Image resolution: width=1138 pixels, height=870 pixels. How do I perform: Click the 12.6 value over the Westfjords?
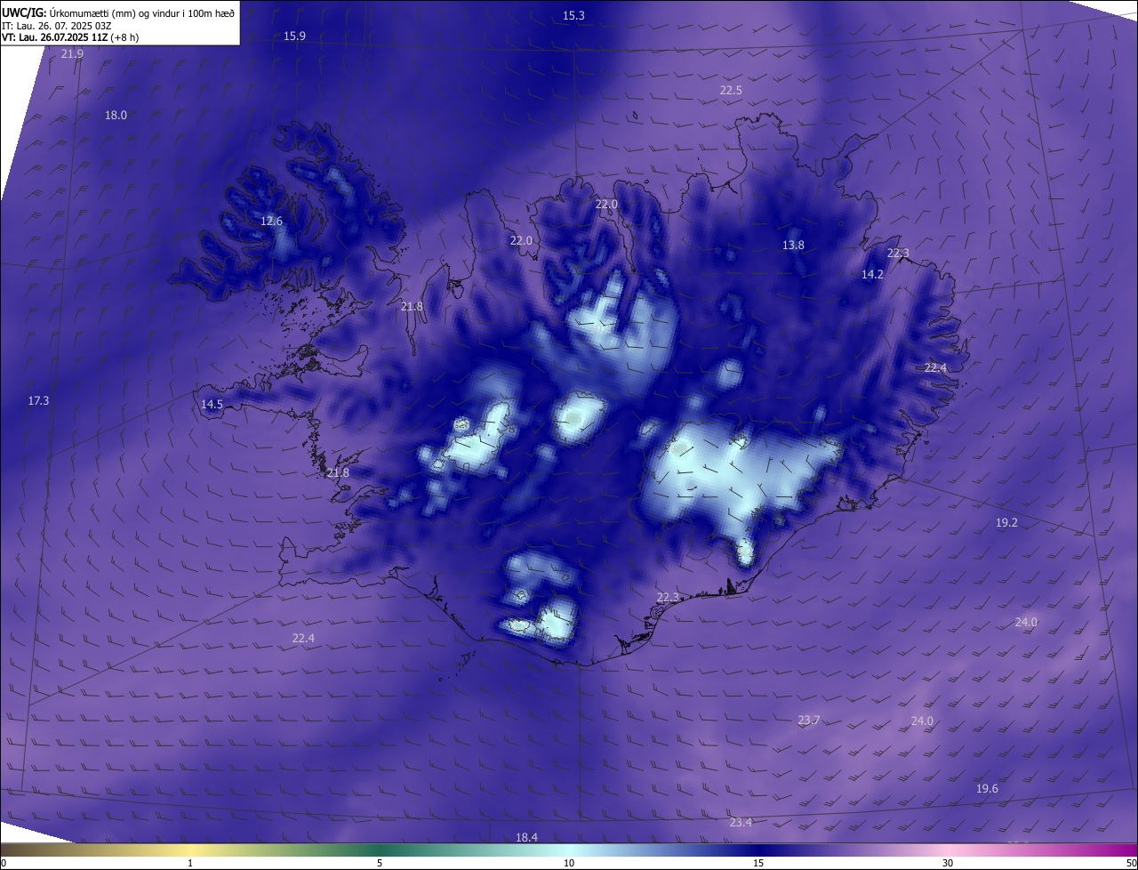point(271,222)
